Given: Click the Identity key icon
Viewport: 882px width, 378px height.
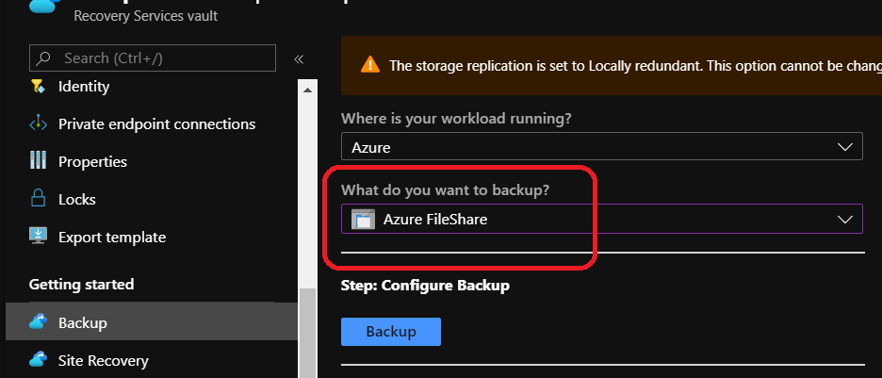Looking at the screenshot, I should (38, 87).
